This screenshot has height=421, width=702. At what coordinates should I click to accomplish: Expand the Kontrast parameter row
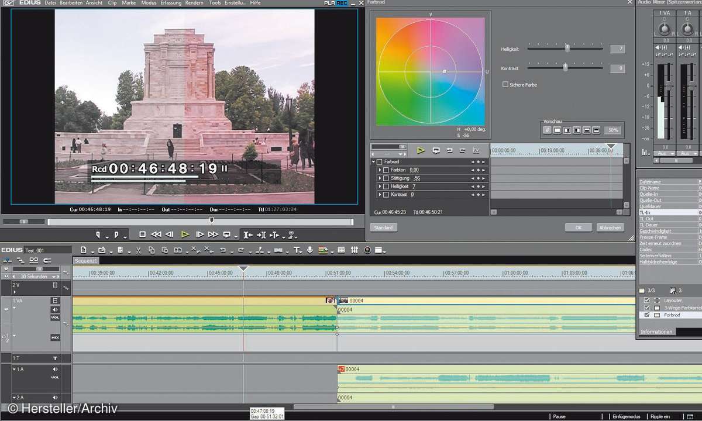click(380, 195)
